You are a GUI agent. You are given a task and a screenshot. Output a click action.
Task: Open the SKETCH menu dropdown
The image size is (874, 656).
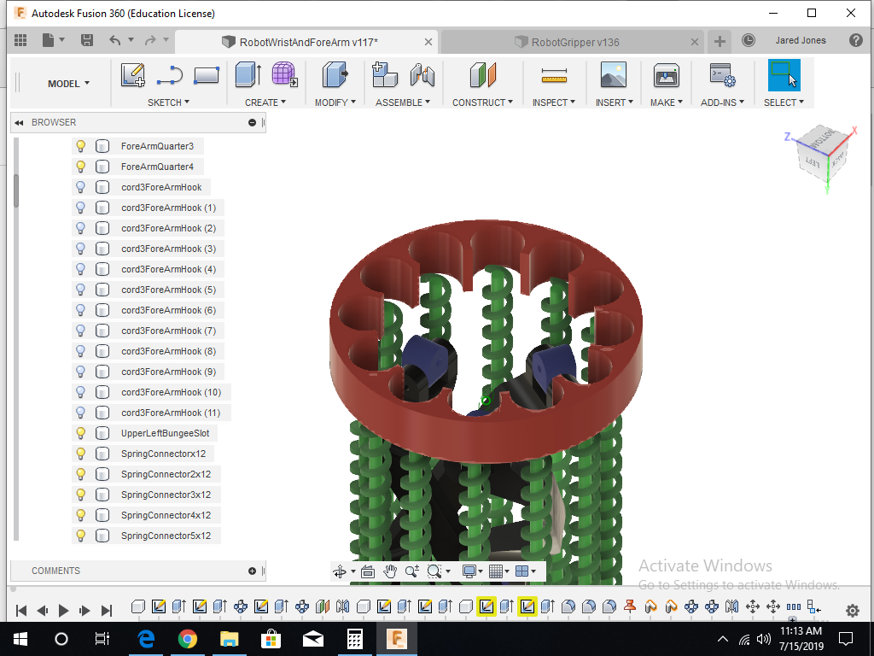point(168,102)
